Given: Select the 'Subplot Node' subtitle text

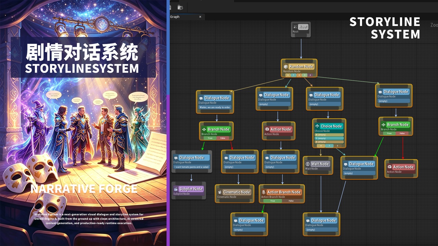Looking at the screenshot, I should (x=181, y=194).
